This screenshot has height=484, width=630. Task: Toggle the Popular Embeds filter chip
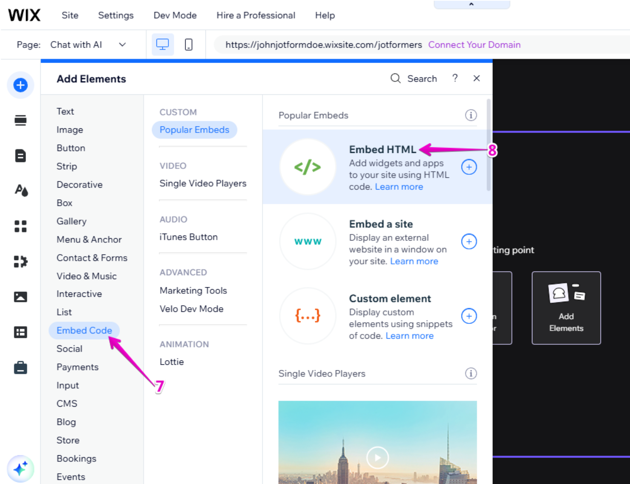click(x=195, y=129)
